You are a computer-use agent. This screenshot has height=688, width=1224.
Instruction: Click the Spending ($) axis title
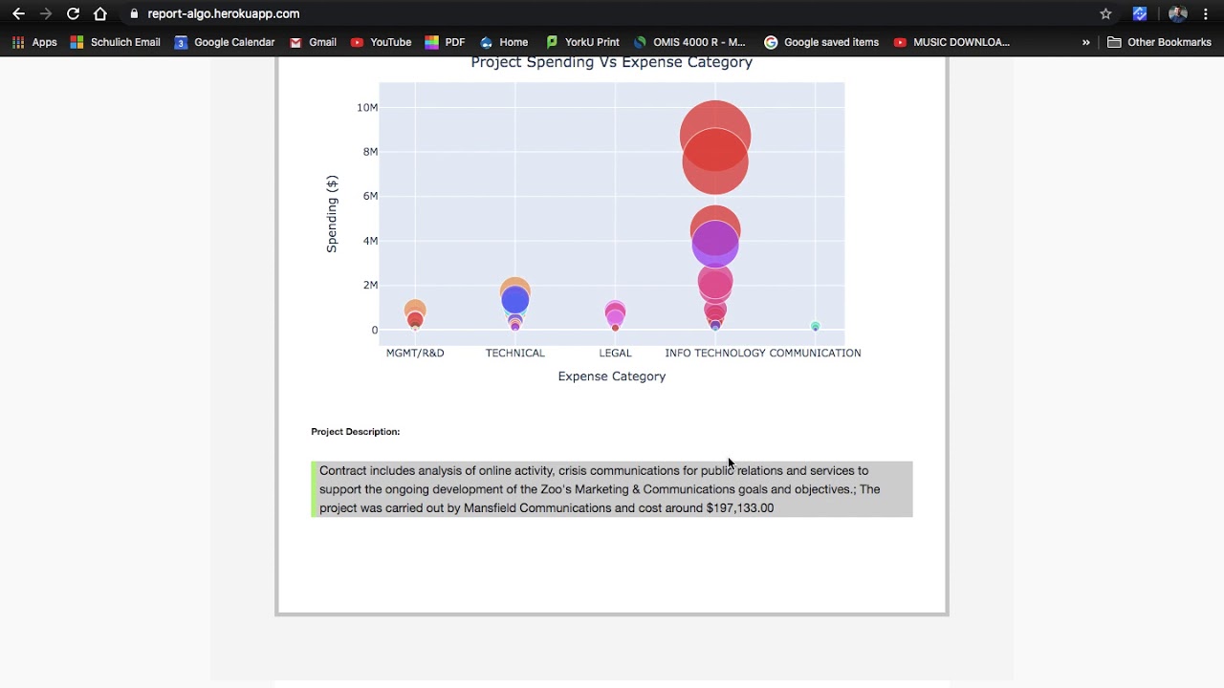tap(332, 214)
